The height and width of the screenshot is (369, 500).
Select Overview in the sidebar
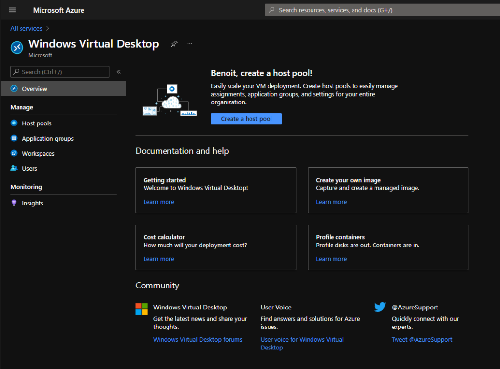pyautogui.click(x=63, y=88)
